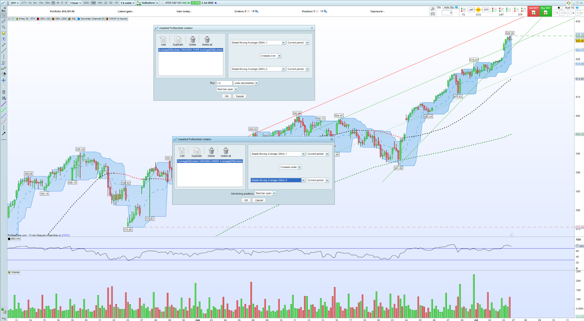Toggle the RTH trading hours button
Viewport: 584px width, 321px height.
(33, 19)
